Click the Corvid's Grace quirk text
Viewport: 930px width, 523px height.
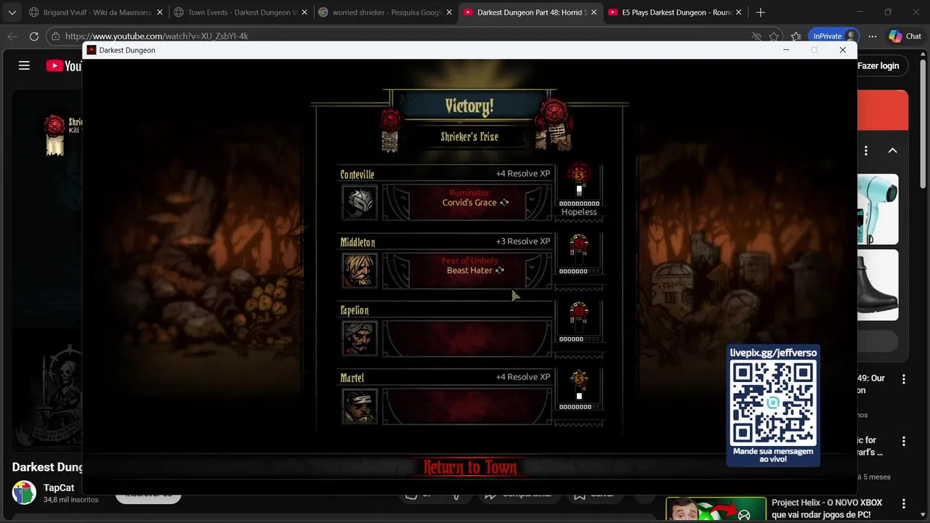[x=469, y=203]
